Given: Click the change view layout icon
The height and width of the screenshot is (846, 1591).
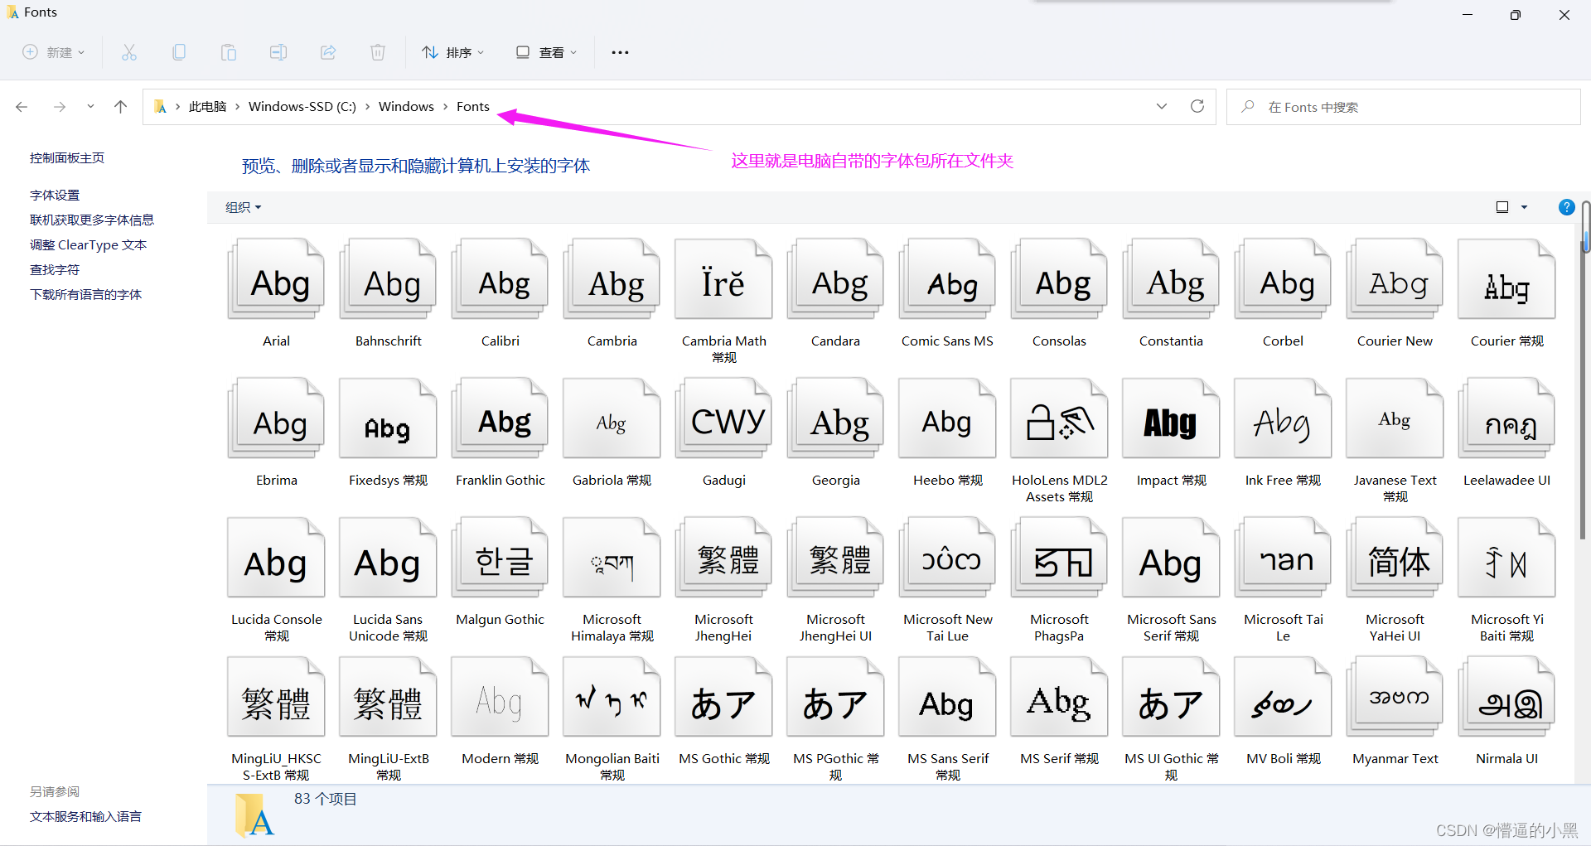Looking at the screenshot, I should pos(1502,207).
